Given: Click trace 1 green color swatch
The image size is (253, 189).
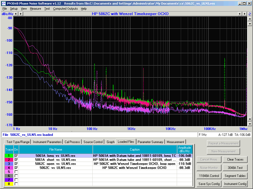Looking at the screenshot, I should click(9, 156).
